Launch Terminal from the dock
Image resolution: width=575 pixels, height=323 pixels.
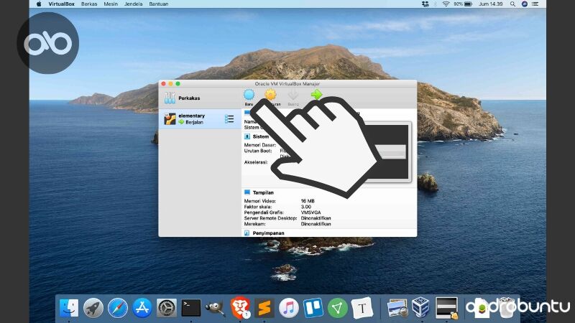191,308
